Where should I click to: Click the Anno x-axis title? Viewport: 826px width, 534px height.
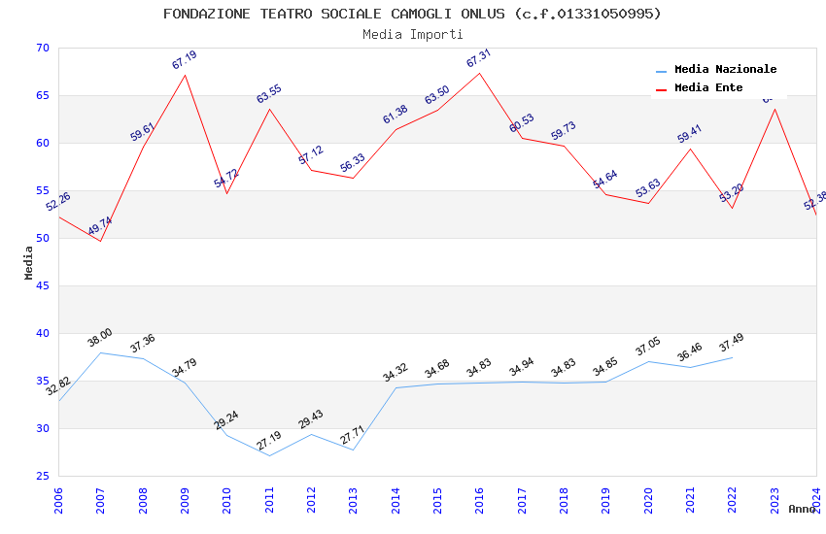tap(802, 509)
